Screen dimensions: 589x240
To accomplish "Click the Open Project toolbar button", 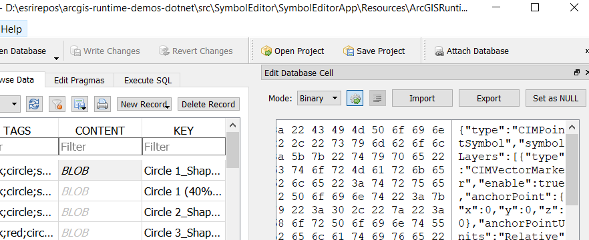I will [x=292, y=51].
